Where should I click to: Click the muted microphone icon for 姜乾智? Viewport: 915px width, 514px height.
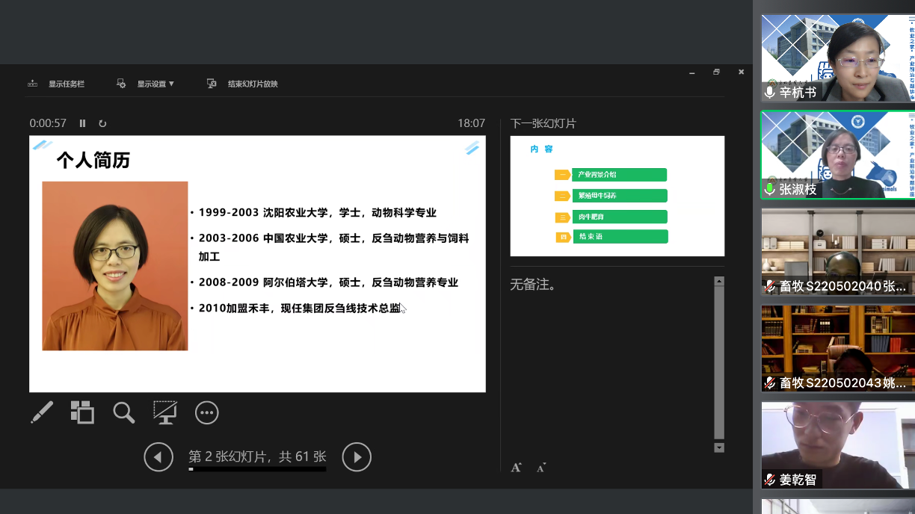(769, 480)
